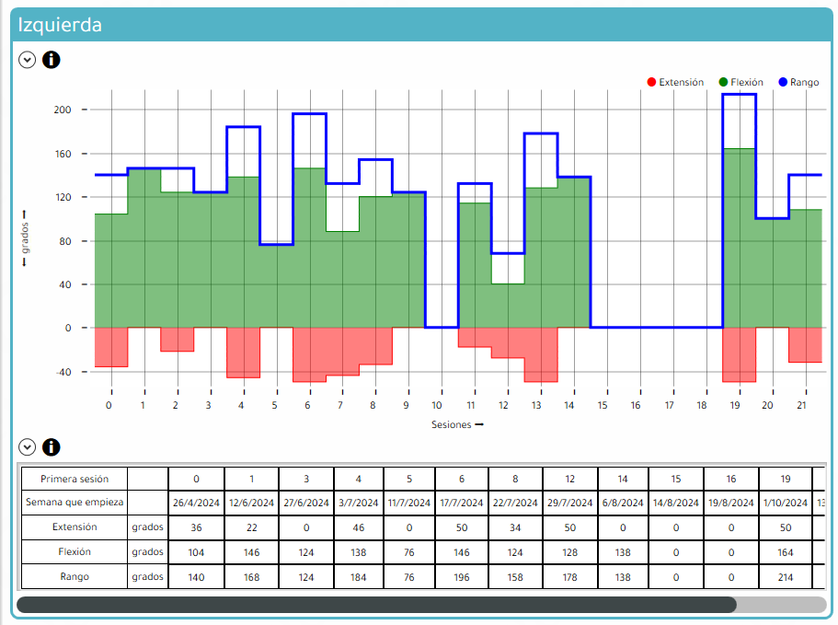
Task: Click session 19 on the chart x-axis
Action: click(x=735, y=405)
